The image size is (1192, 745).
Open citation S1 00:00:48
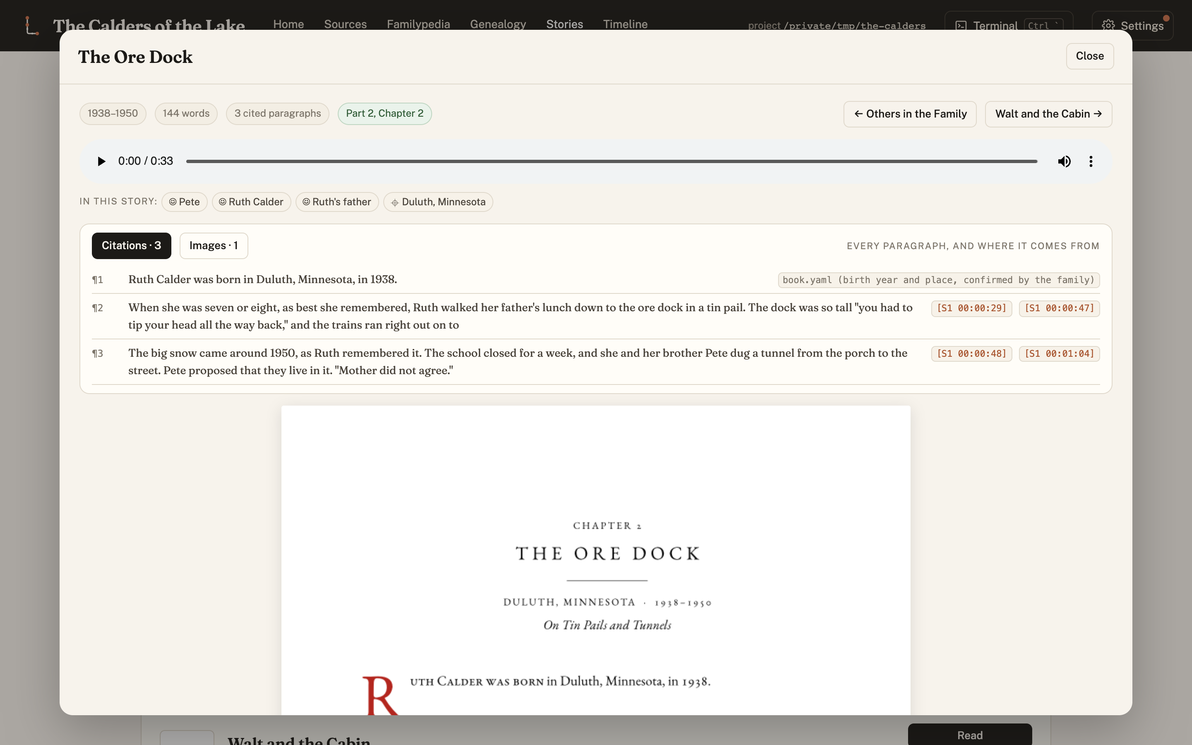[x=971, y=354]
